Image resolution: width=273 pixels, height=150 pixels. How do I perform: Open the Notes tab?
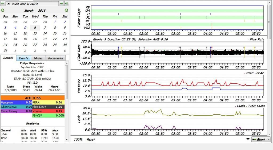[x=38, y=58]
